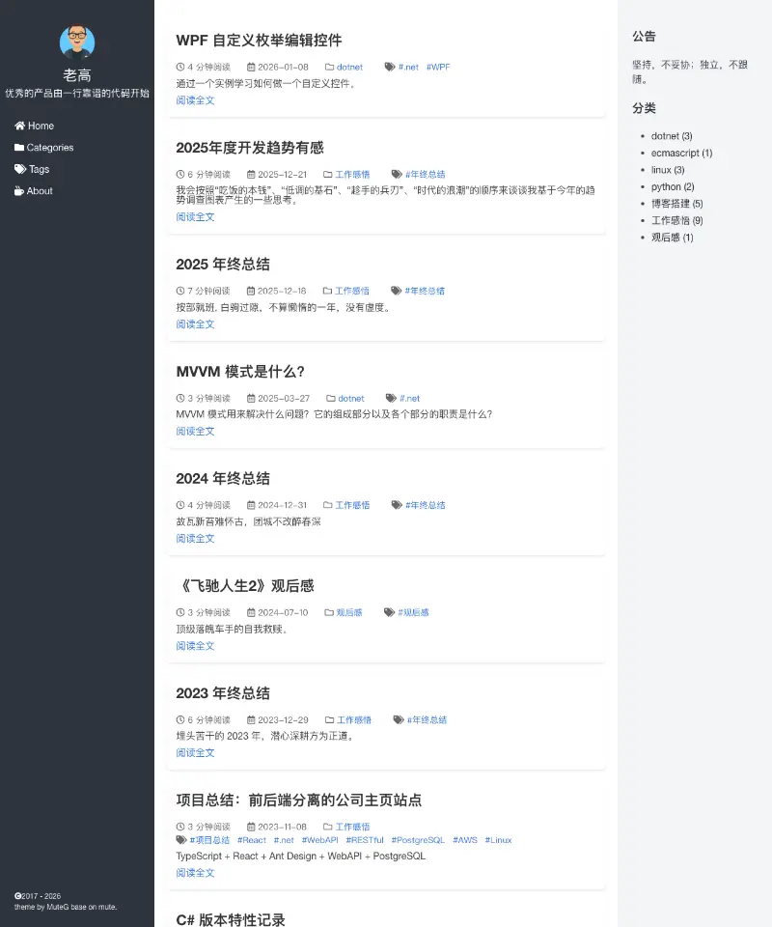Click the #项目总结 tag link

(x=209, y=840)
